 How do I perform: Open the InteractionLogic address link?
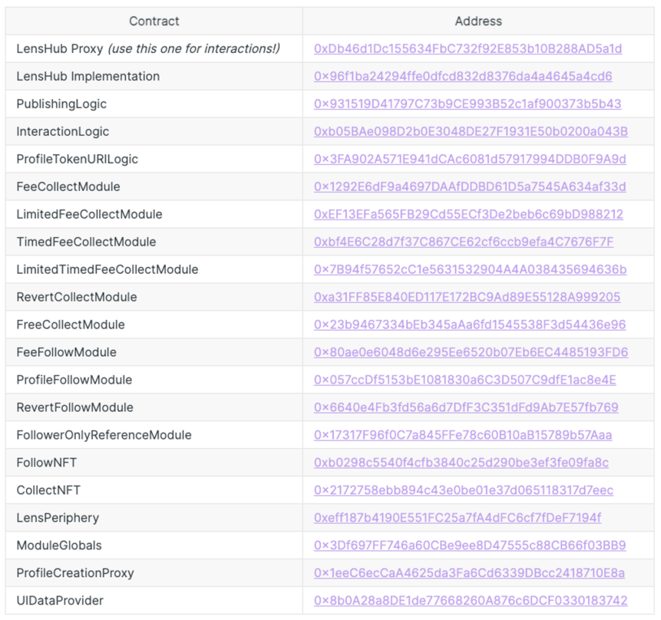[471, 132]
